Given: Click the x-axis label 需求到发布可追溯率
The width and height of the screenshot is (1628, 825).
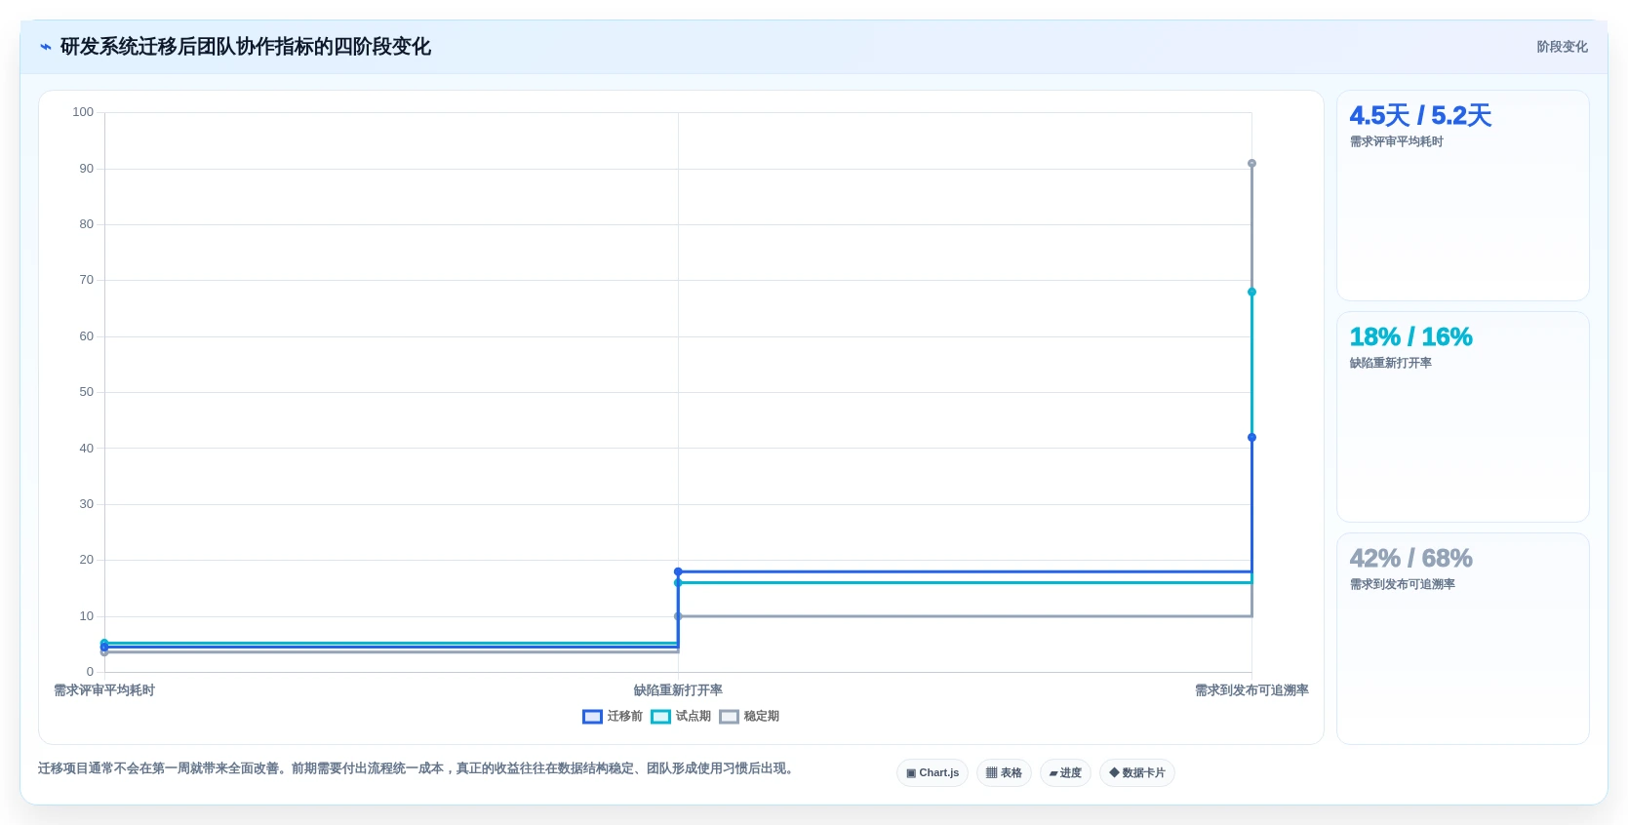Looking at the screenshot, I should click(x=1251, y=689).
